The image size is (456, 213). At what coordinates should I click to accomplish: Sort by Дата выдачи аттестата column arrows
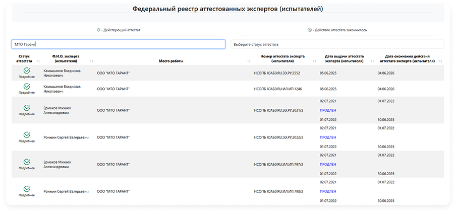[372, 61]
